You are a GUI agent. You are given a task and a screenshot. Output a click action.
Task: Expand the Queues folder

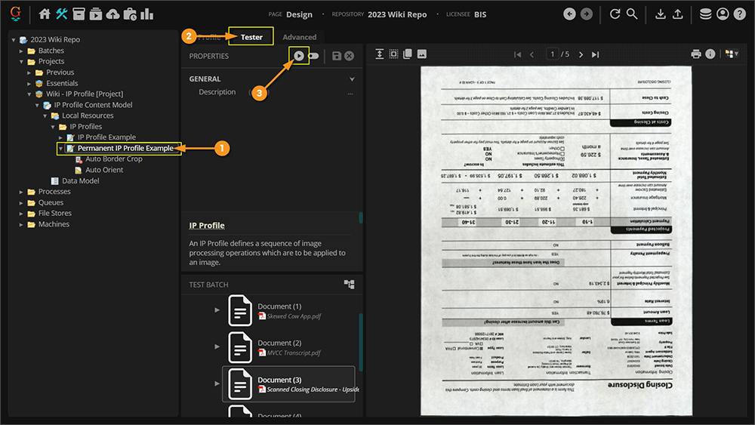(x=21, y=202)
